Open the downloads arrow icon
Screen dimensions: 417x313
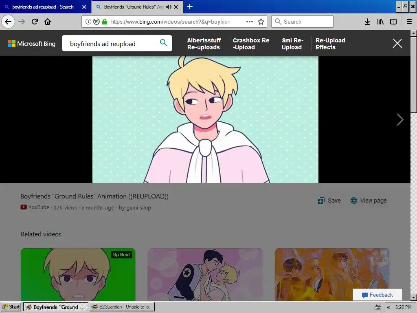click(x=367, y=22)
